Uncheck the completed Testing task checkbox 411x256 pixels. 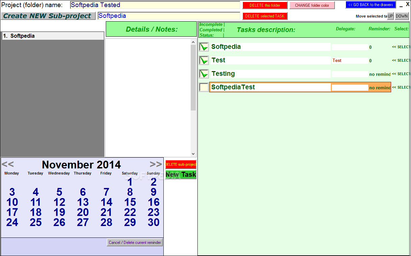coord(204,74)
